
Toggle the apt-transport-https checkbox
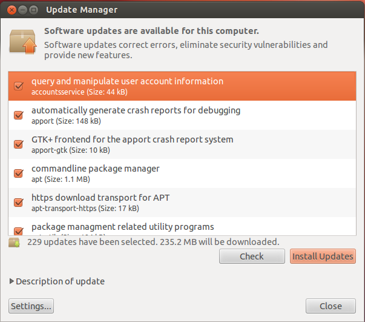pyautogui.click(x=18, y=203)
